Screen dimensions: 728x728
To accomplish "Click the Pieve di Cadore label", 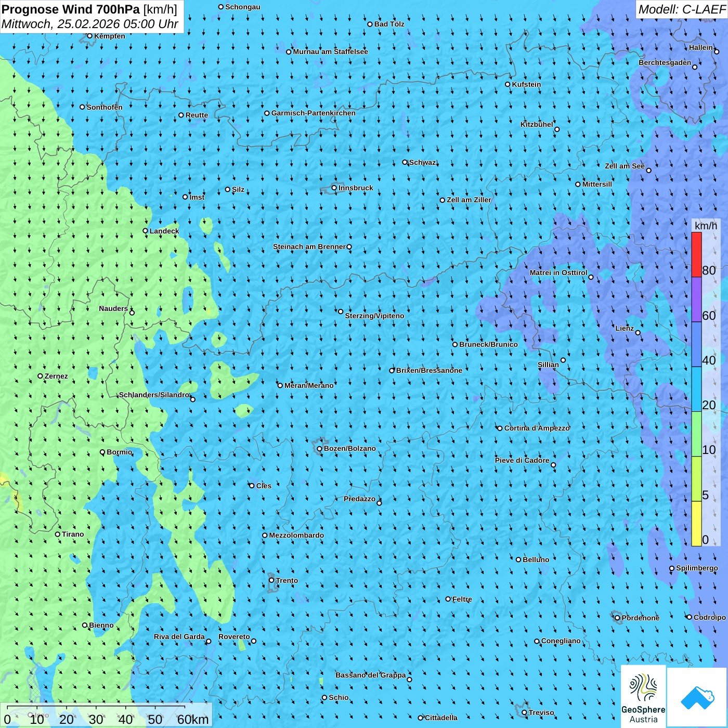I will (x=522, y=460).
